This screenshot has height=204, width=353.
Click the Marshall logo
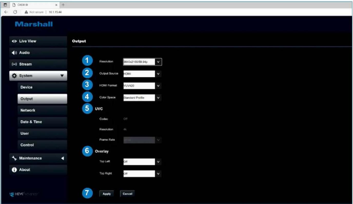click(34, 24)
